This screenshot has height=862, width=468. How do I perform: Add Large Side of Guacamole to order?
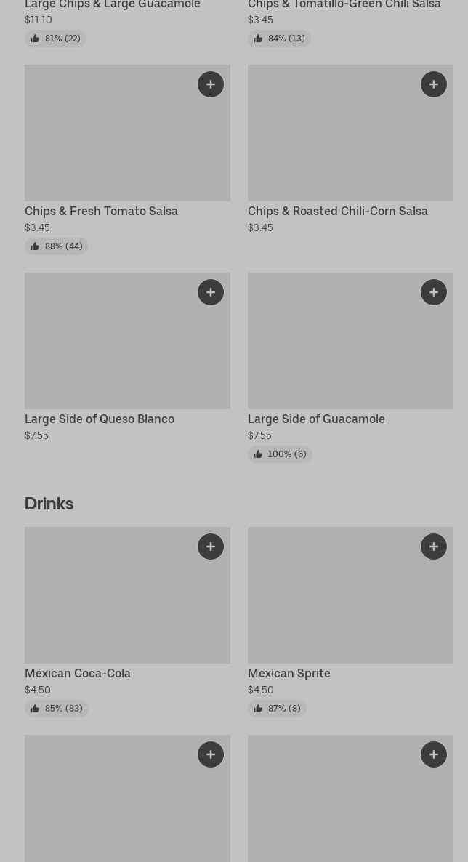tap(434, 292)
